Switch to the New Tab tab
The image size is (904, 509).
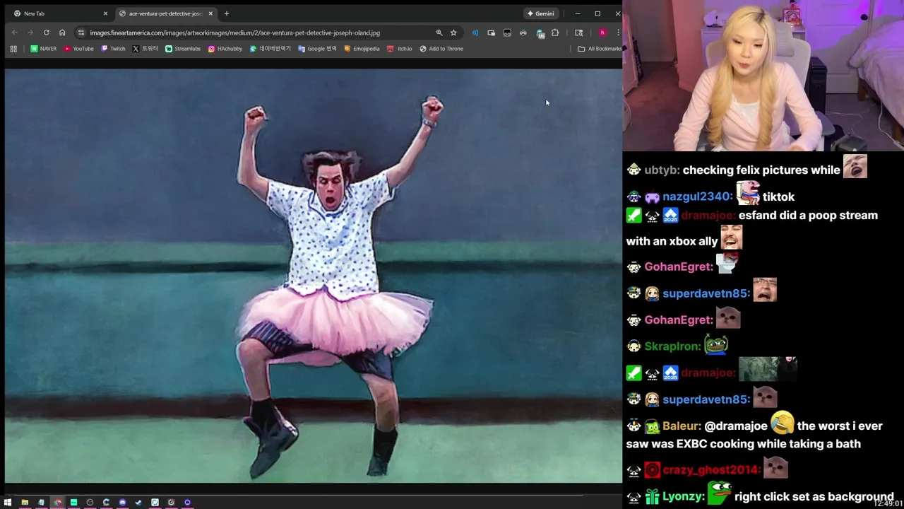tap(59, 13)
